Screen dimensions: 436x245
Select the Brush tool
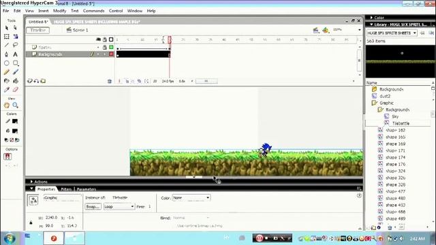[x=15, y=72]
